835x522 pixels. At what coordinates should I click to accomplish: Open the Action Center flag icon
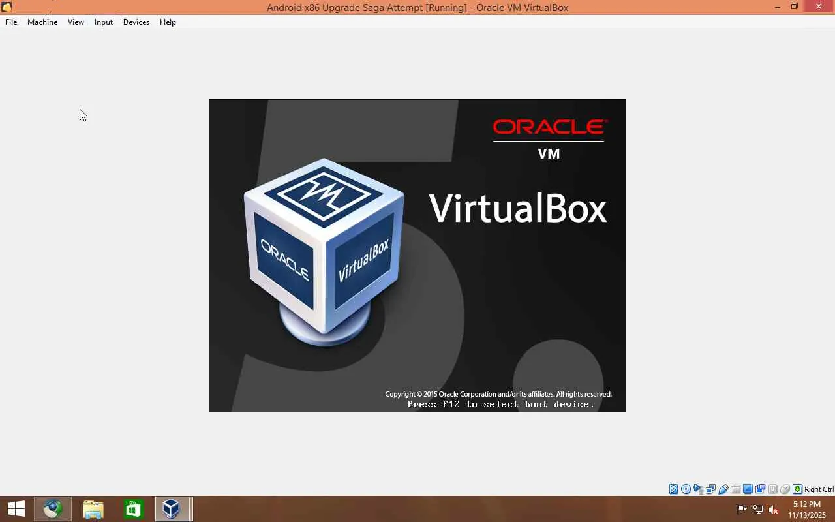tap(742, 509)
